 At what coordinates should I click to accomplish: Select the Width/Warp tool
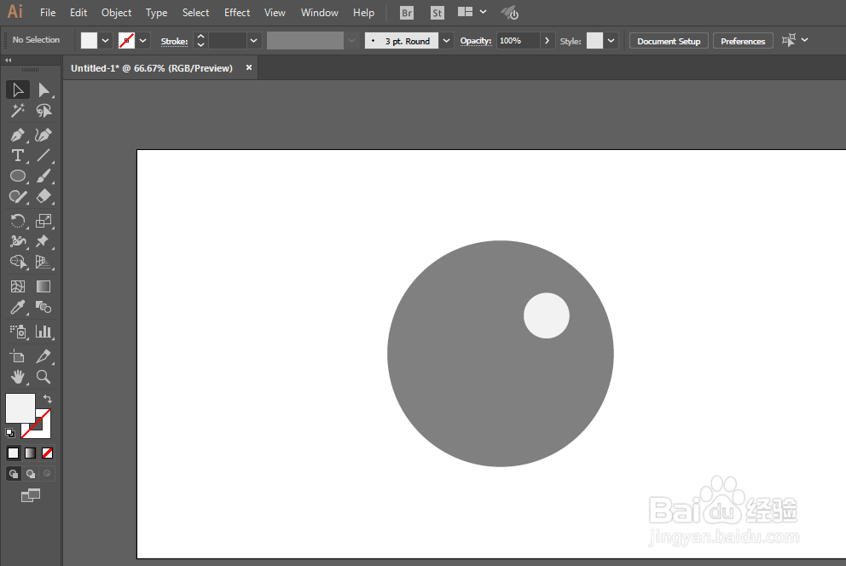18,241
